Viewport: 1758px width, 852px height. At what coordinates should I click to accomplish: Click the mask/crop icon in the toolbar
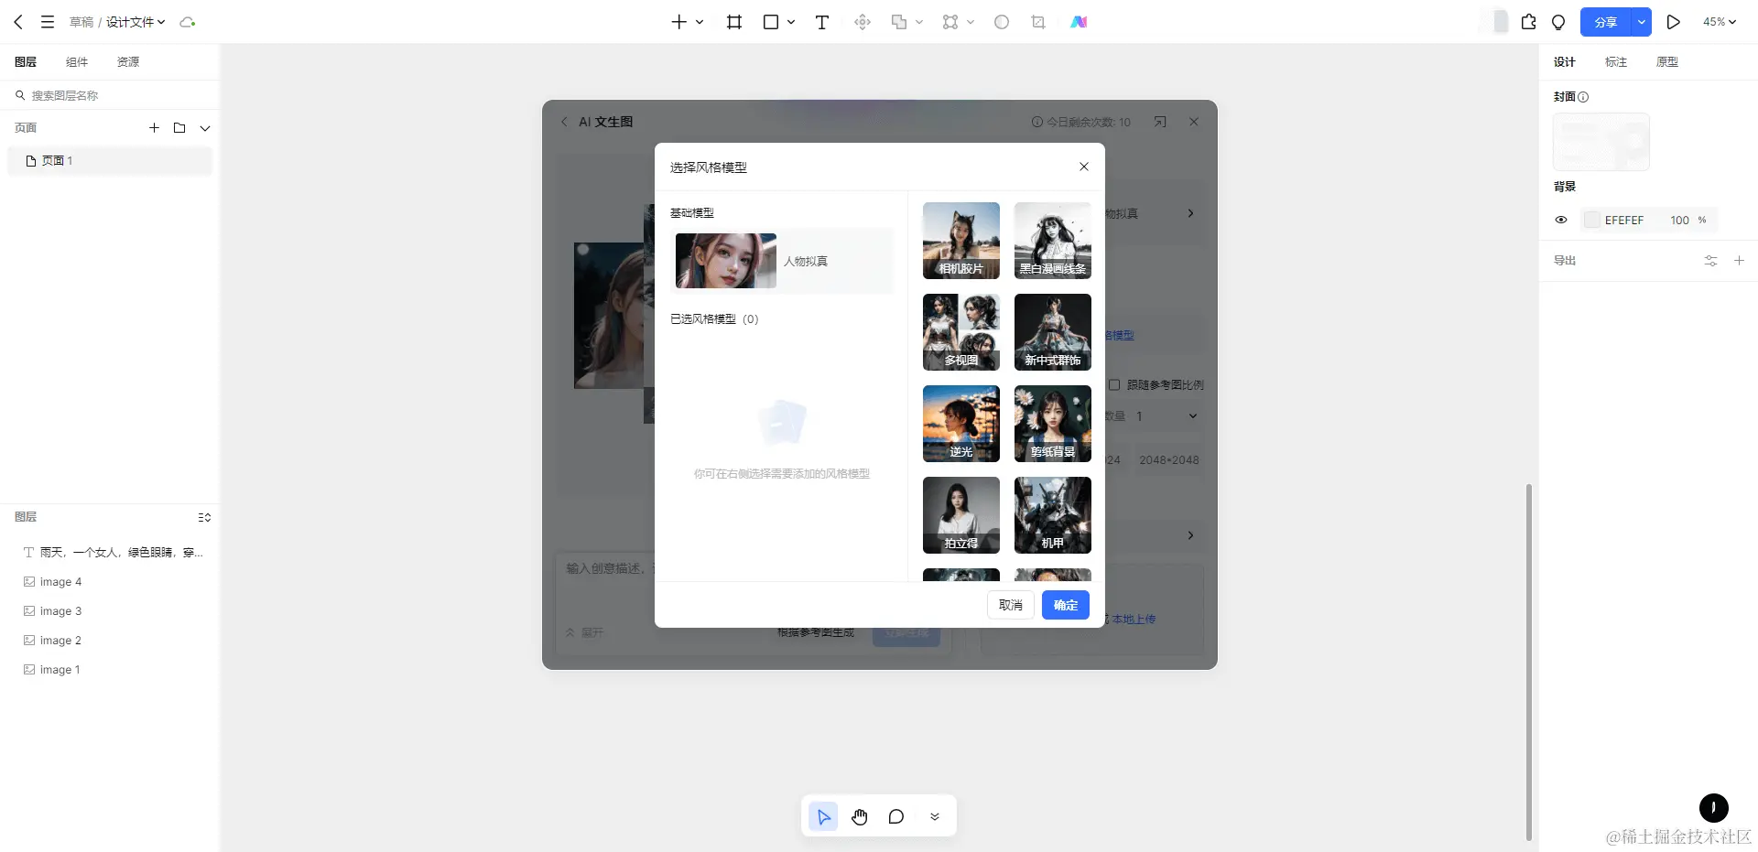click(1037, 22)
